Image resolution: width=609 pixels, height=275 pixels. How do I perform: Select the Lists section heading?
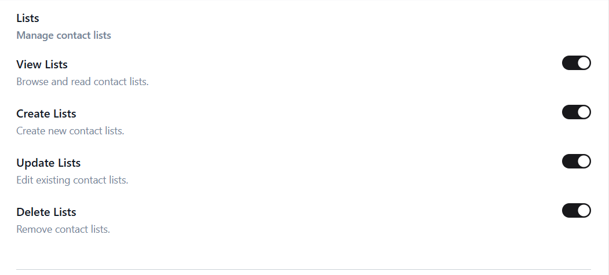point(28,18)
